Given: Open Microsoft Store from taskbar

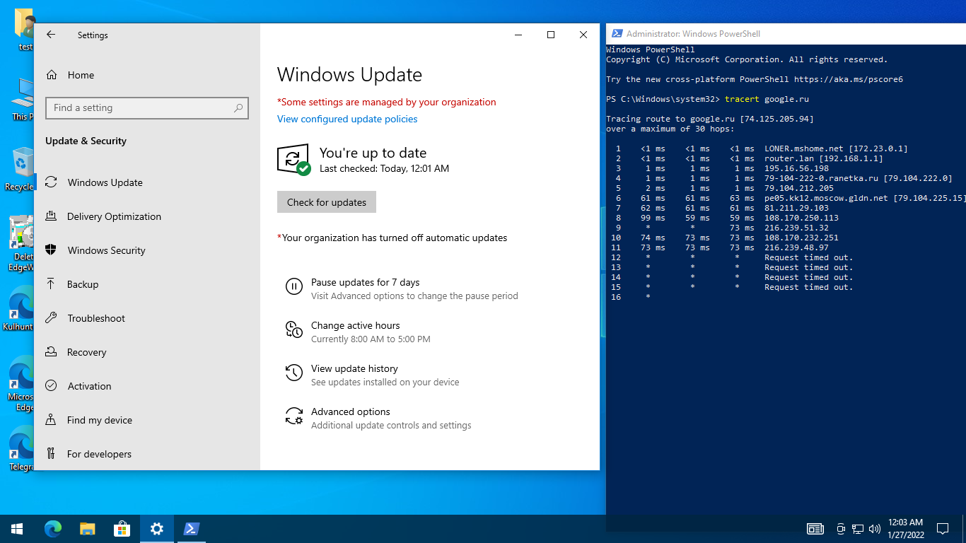Looking at the screenshot, I should (x=122, y=529).
